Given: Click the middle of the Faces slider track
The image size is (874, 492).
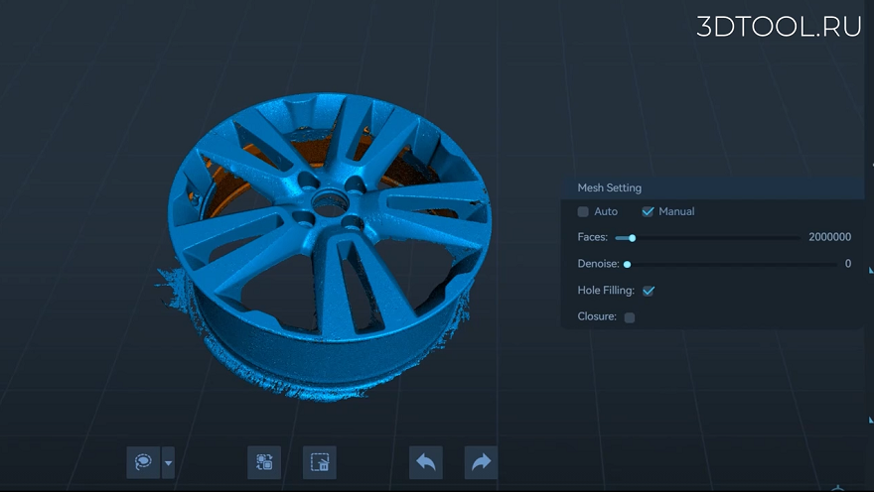Looking at the screenshot, I should 708,238.
